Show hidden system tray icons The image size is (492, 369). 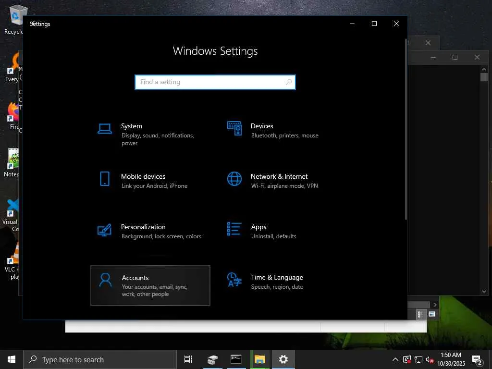pos(395,359)
